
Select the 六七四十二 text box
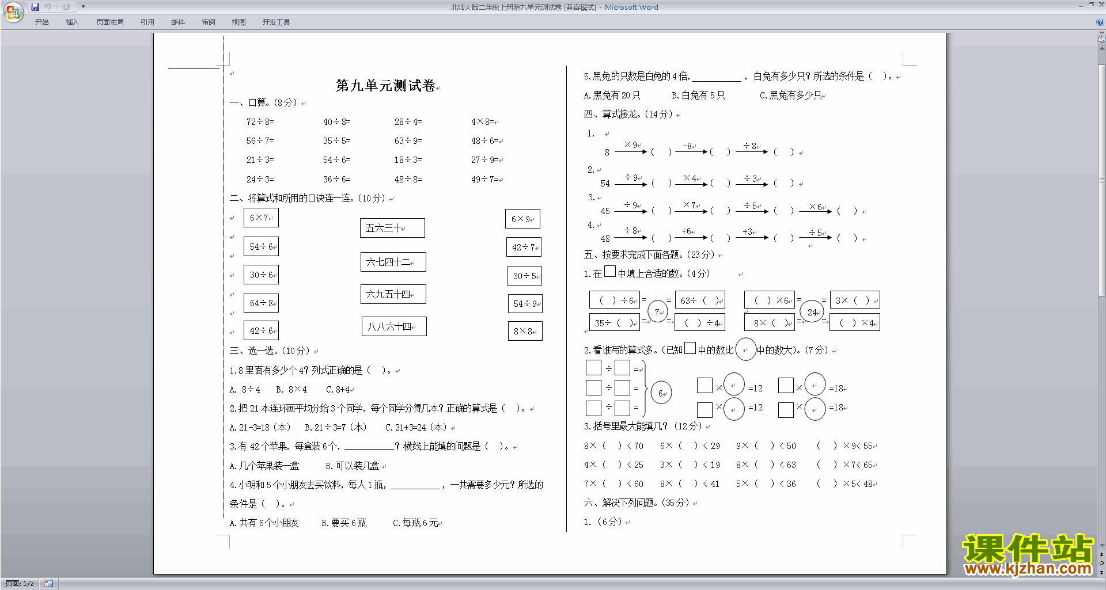click(x=393, y=262)
